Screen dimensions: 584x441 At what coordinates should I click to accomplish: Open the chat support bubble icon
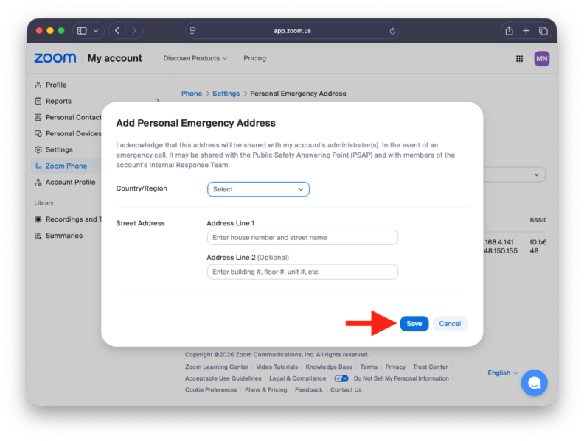(534, 383)
